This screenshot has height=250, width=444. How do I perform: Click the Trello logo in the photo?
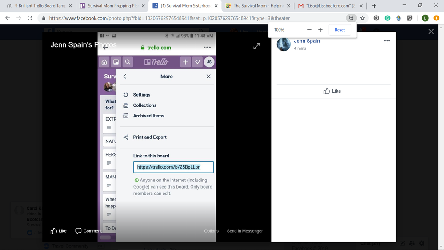tap(156, 62)
